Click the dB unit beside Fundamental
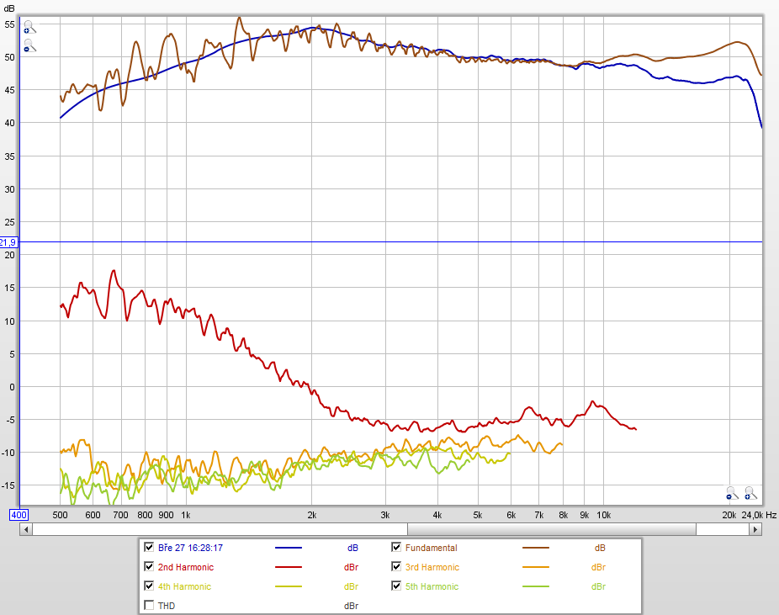779x615 pixels. pyautogui.click(x=600, y=548)
